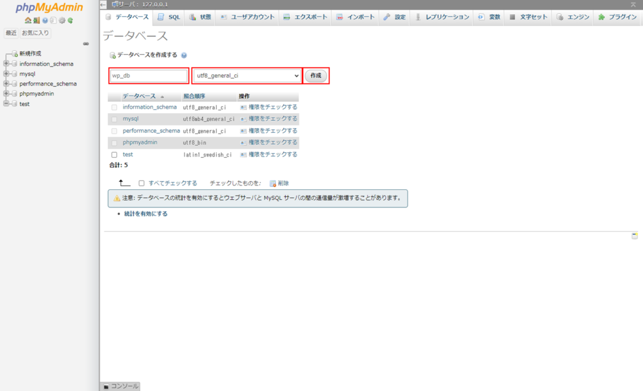Click the green reload navigation icon

click(70, 20)
